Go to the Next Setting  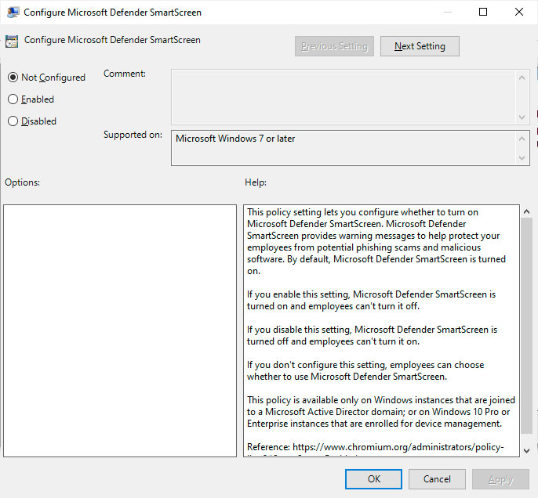tap(420, 46)
